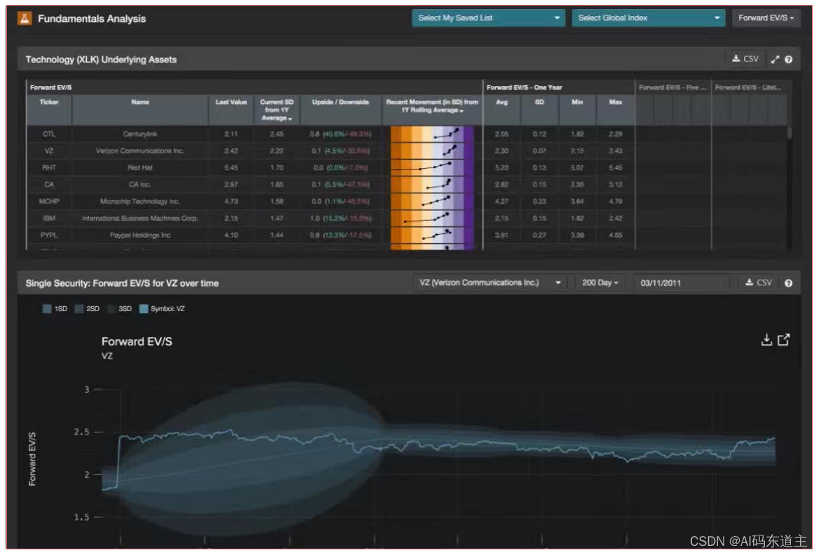
Task: Download the Forward EV/S VZ chart image
Action: (766, 340)
